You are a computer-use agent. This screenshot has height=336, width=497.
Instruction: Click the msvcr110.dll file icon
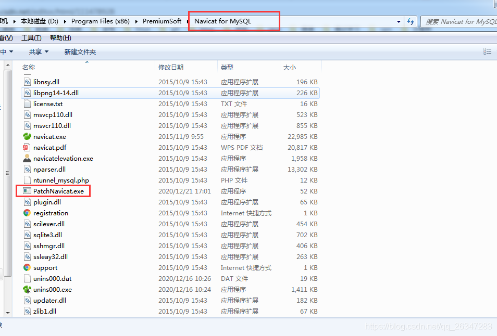[x=27, y=125]
